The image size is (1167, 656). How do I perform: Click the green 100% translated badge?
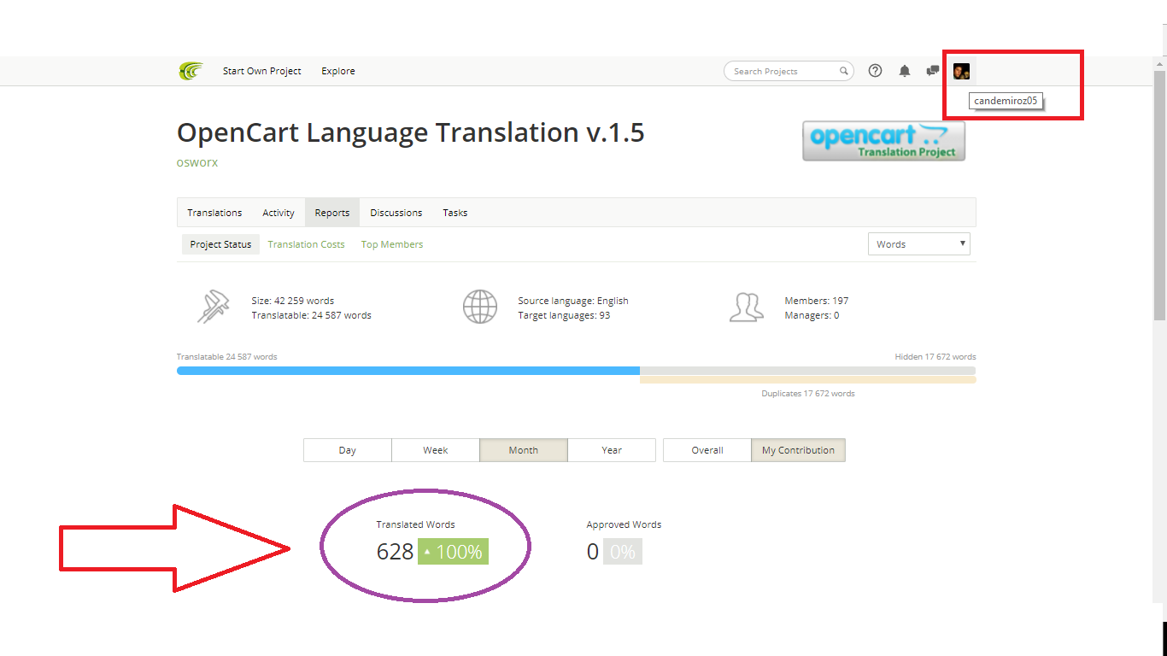(453, 552)
